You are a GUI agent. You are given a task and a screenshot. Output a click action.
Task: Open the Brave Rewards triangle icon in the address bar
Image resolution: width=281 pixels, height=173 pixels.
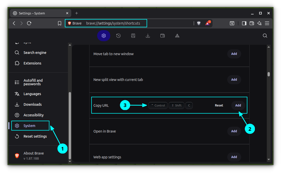coord(207,23)
